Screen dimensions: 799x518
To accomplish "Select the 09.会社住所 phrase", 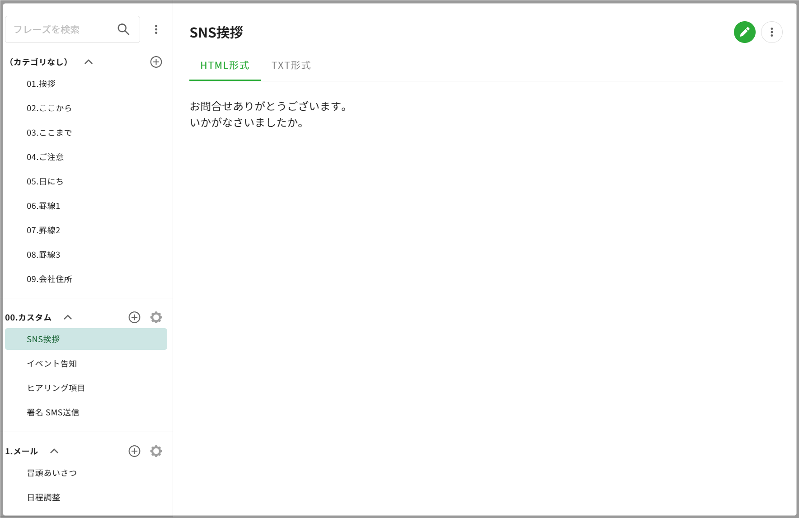I will (49, 279).
